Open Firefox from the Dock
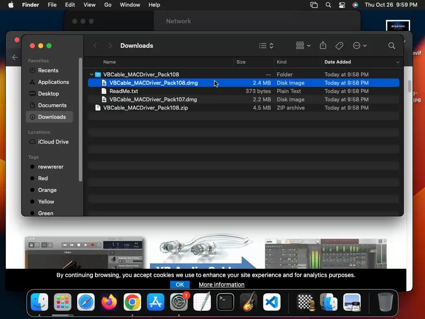Image resolution: width=425 pixels, height=319 pixels. coord(109,302)
